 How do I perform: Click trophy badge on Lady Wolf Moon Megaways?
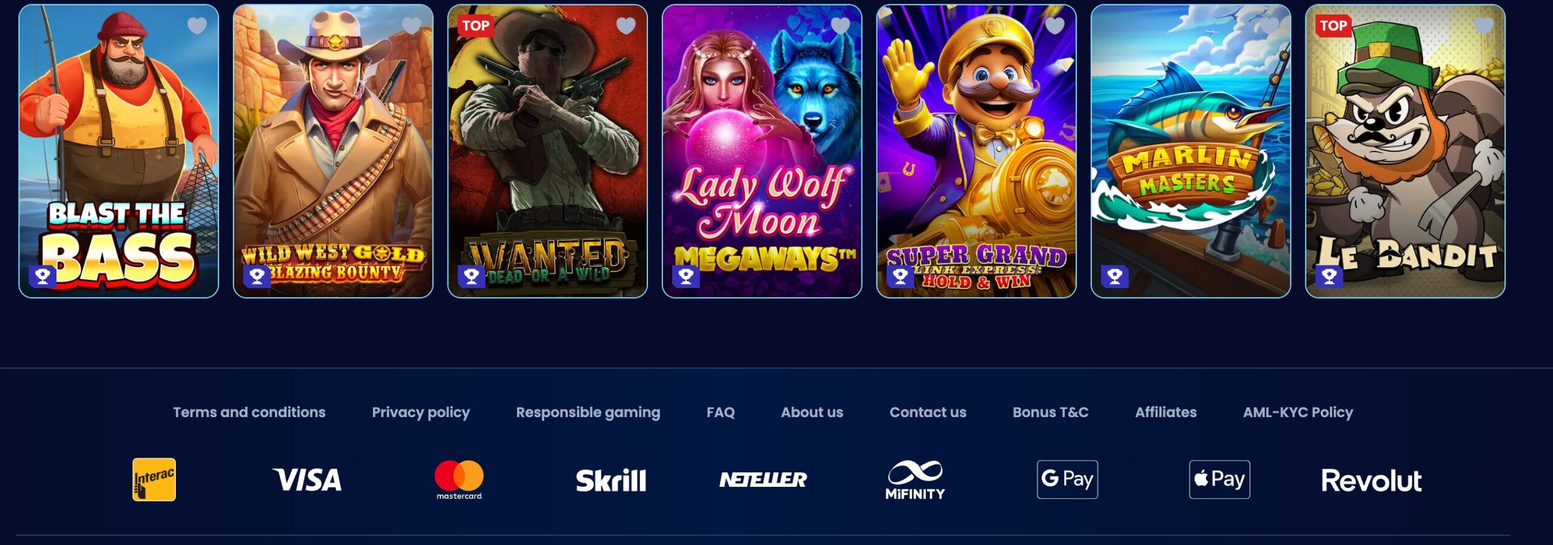pyautogui.click(x=686, y=276)
